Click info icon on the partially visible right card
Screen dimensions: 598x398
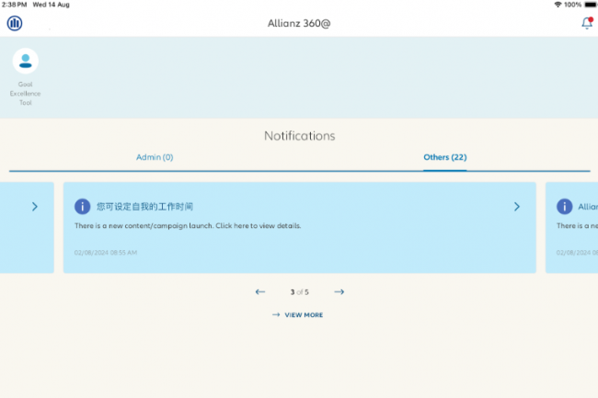point(564,207)
